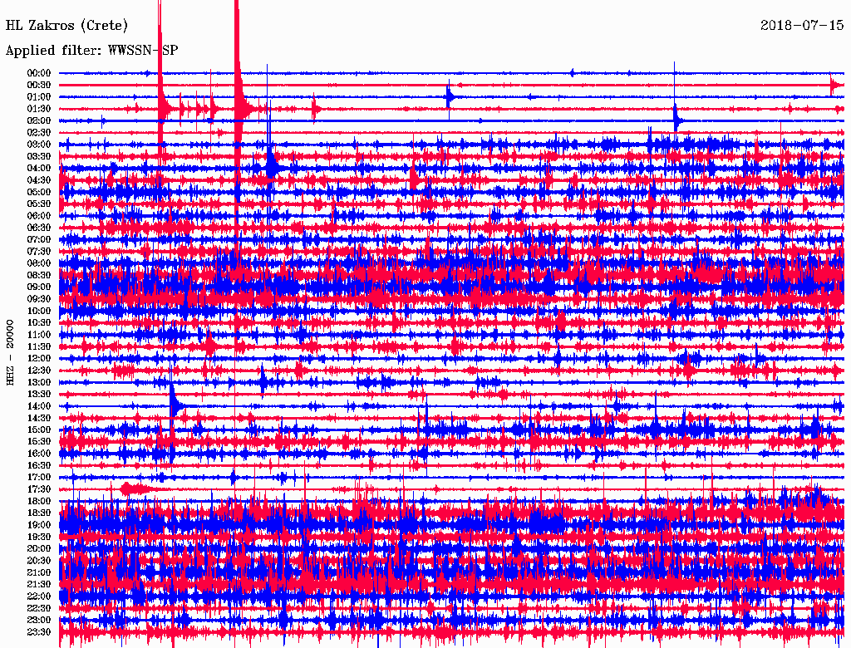Select the 17:00 time label
The width and height of the screenshot is (851, 648).
[x=39, y=478]
